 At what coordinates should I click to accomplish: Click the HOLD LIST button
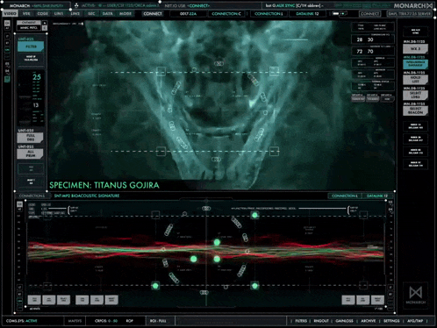coord(415,80)
